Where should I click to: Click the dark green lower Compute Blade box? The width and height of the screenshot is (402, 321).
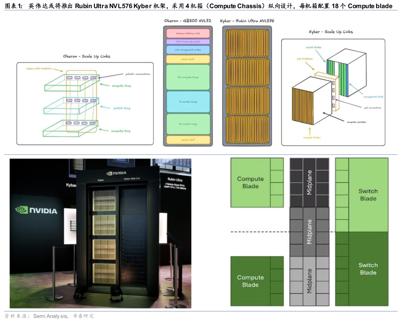251,281
